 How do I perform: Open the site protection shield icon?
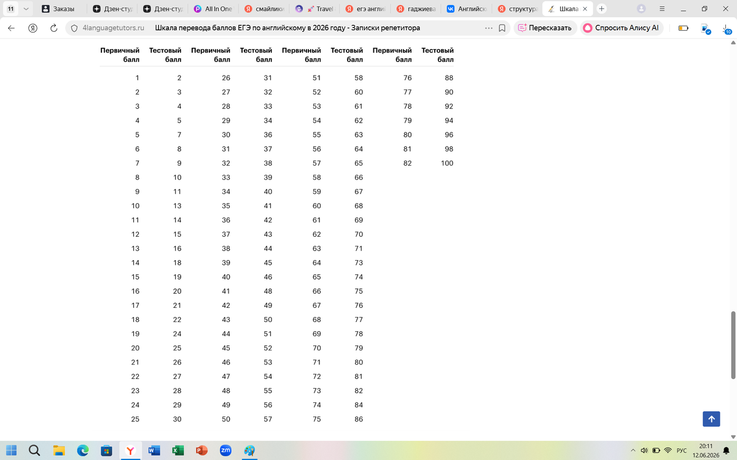pyautogui.click(x=74, y=28)
